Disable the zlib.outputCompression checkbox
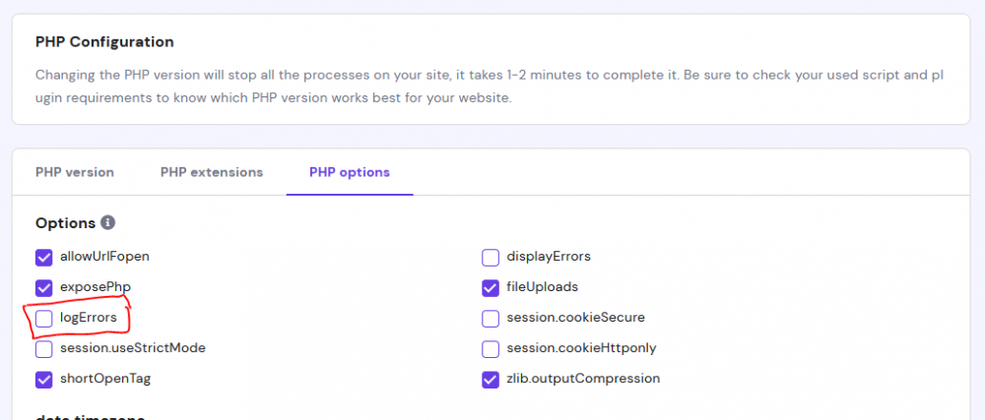Image resolution: width=985 pixels, height=420 pixels. (491, 380)
